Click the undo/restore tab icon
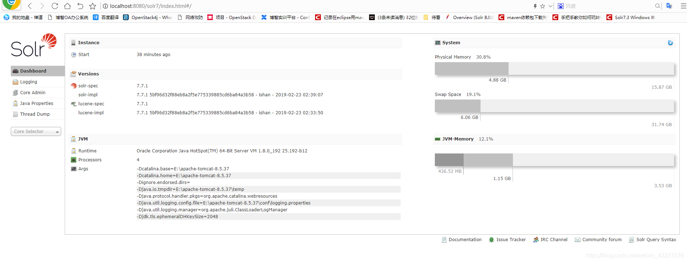The height and width of the screenshot is (262, 687). (x=80, y=6)
